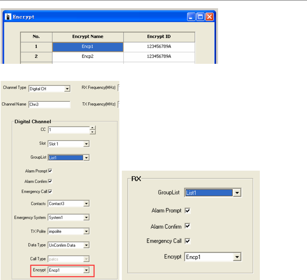Toggle Emergency Call in RX panel
The width and height of the screenshot is (307, 280).
click(x=188, y=241)
